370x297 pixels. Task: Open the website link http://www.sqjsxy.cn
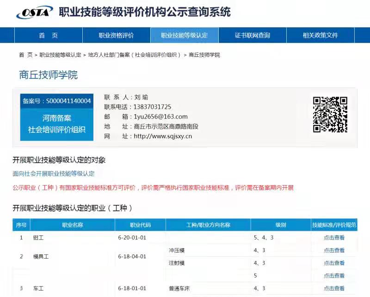click(x=163, y=136)
